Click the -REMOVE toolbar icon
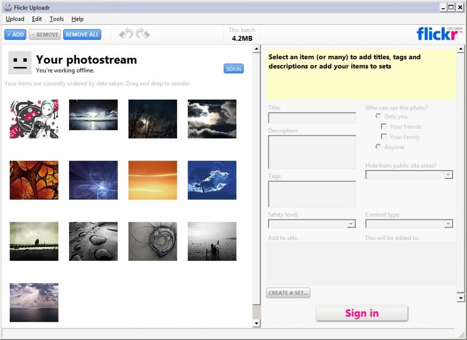 (44, 34)
